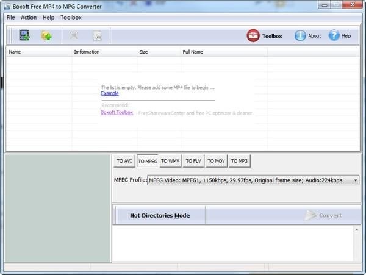Click the grayed Clear list icon
This screenshot has height=275, width=366.
pos(98,36)
